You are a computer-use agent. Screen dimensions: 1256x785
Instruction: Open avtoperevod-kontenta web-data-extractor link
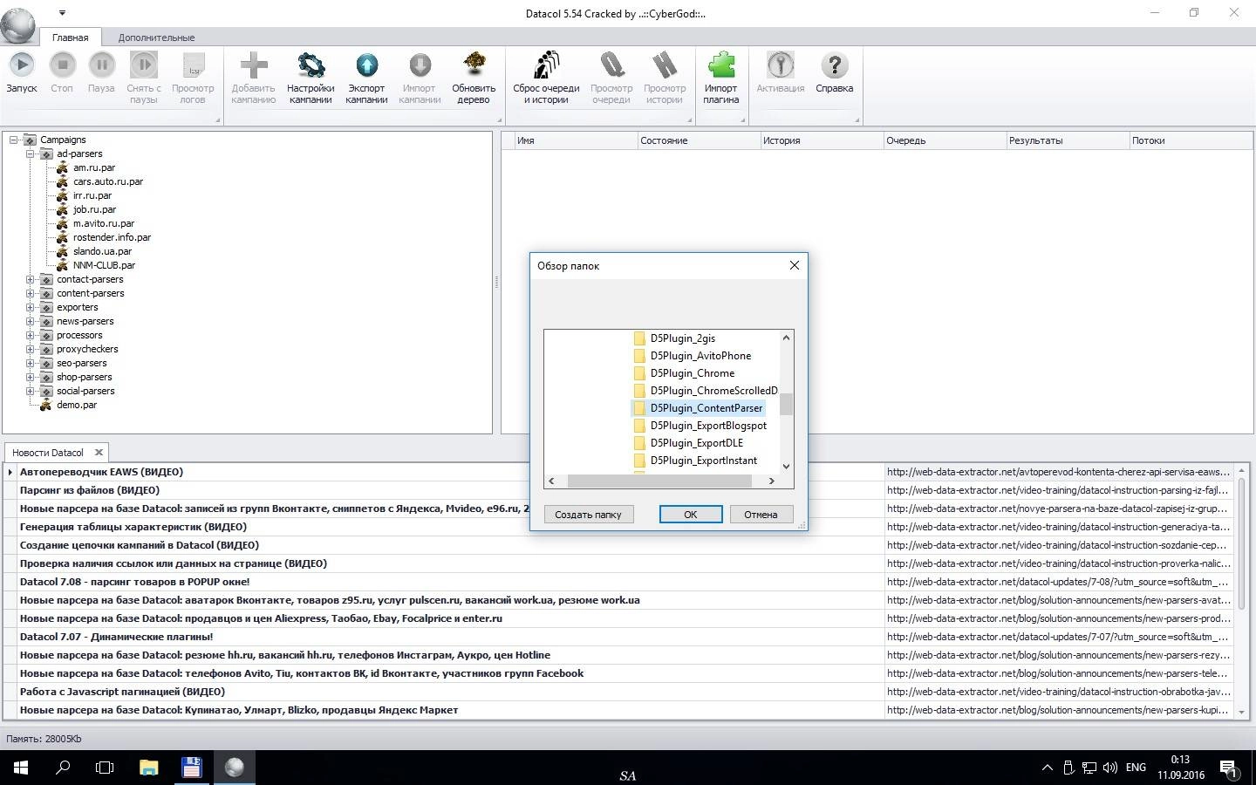pyautogui.click(x=1058, y=472)
